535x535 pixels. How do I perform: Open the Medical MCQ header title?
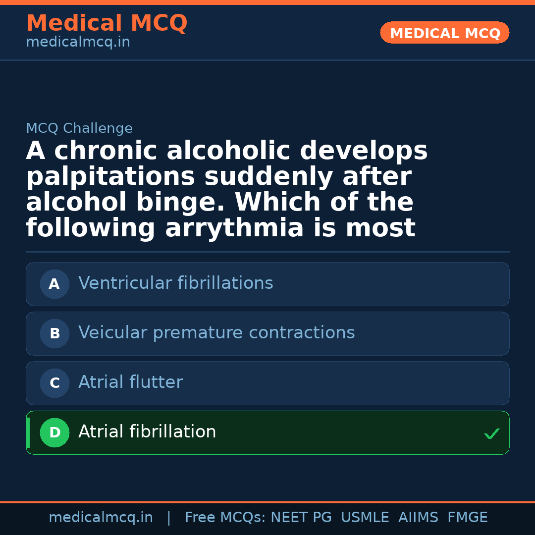107,23
